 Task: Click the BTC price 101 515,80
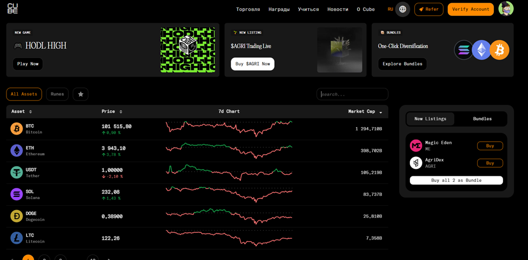pos(117,126)
